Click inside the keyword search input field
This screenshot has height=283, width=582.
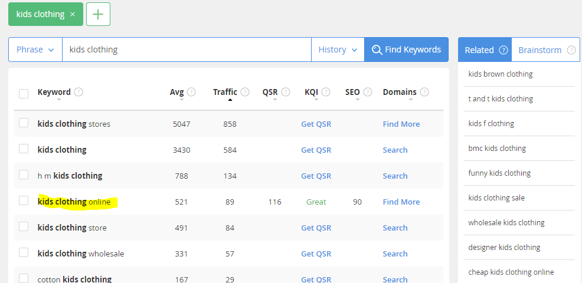[x=187, y=50]
